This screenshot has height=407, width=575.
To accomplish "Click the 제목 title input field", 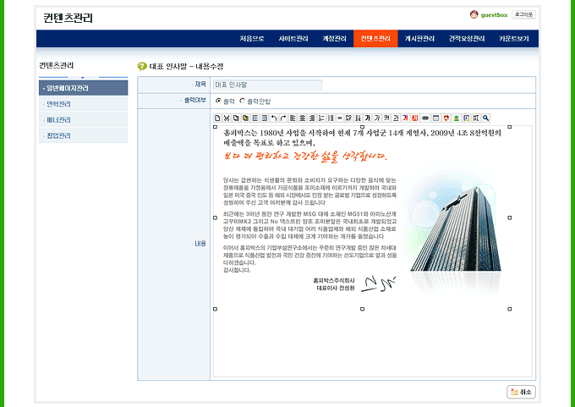I will coord(267,85).
